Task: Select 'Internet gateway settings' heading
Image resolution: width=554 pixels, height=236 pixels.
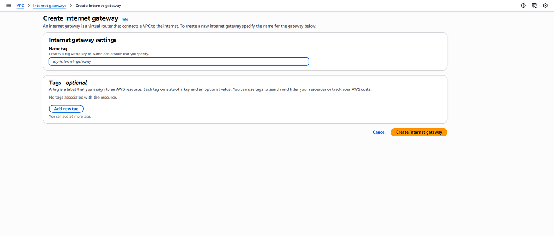Action: tap(83, 40)
